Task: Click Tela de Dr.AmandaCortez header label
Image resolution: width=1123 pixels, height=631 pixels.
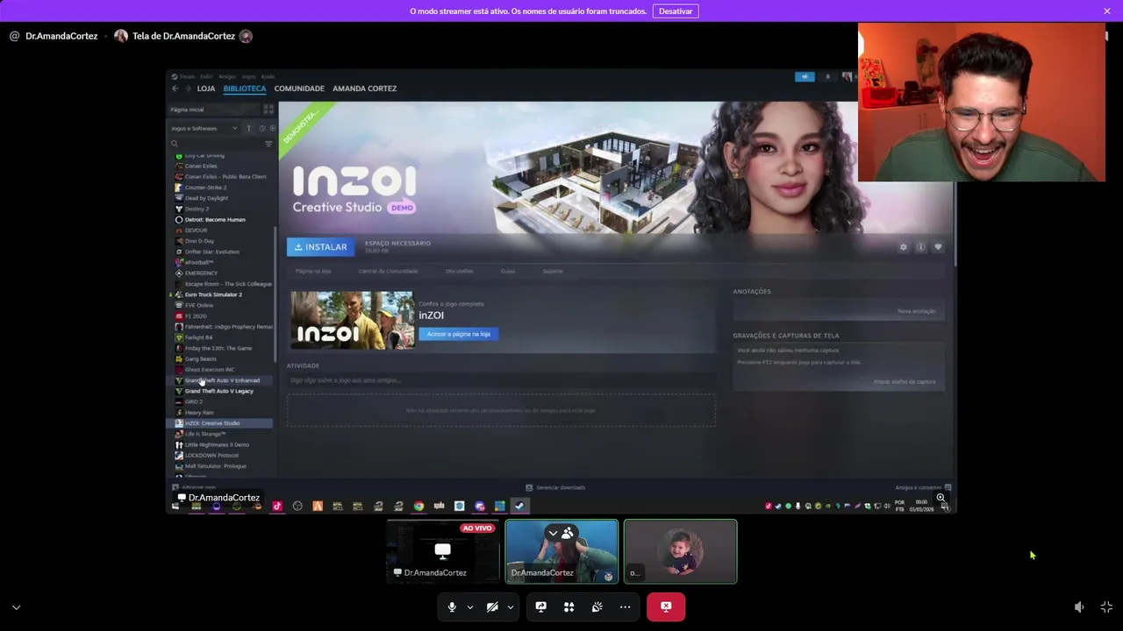Action: tap(183, 36)
